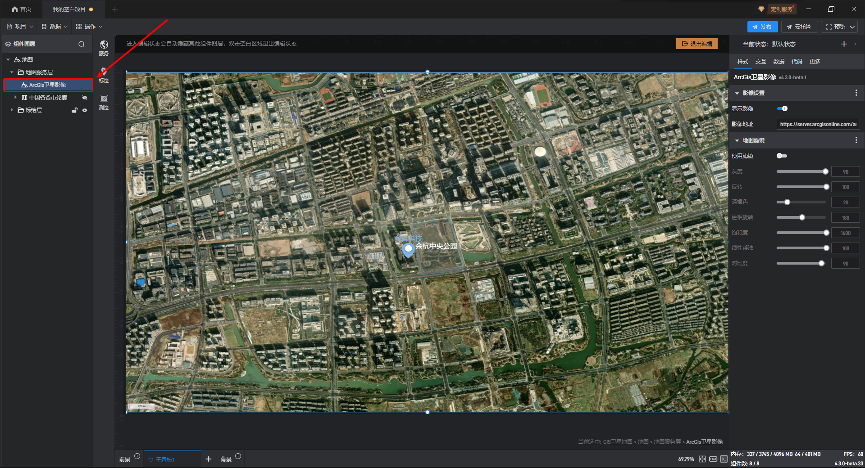Click the 对比度 value field showing 90
Image resolution: width=865 pixels, height=468 pixels.
click(x=846, y=263)
